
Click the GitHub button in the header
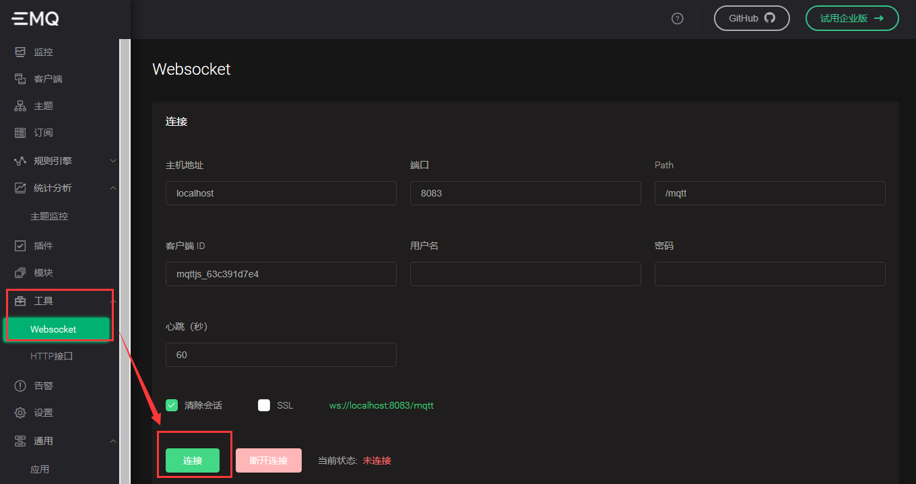pyautogui.click(x=752, y=18)
